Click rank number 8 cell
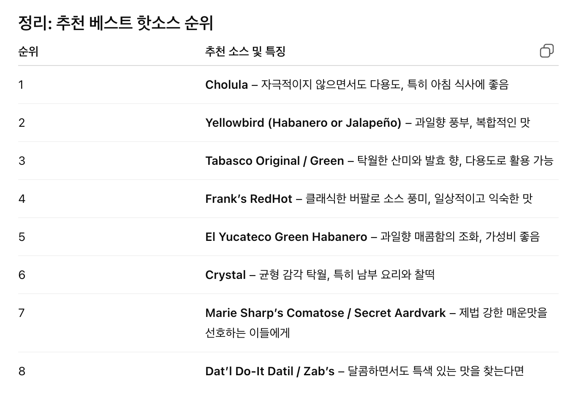Image resolution: width=576 pixels, height=404 pixels. pos(22,371)
